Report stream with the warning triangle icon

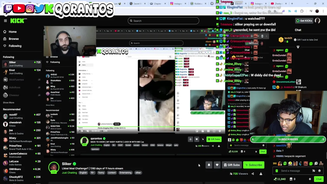coord(261,174)
